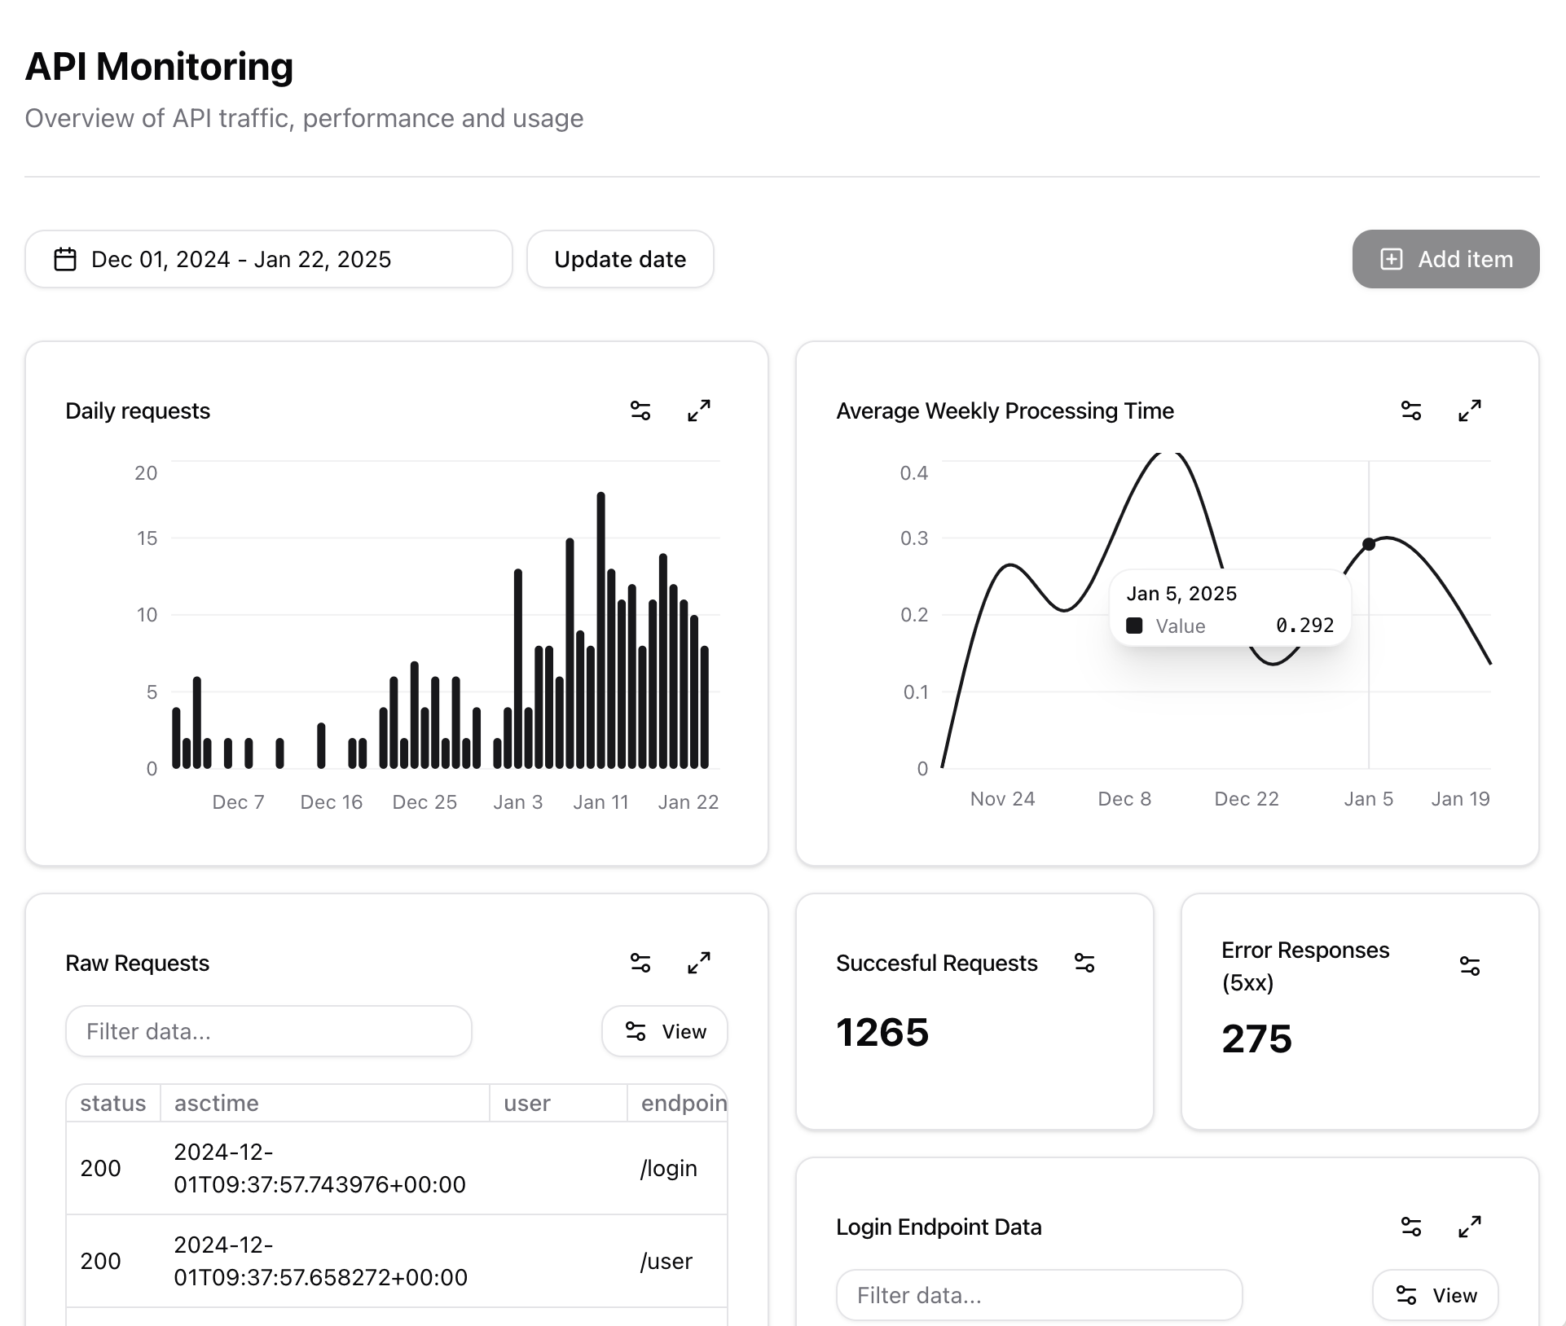Click the Raw Requests title
This screenshot has height=1326, width=1566.
pos(137,963)
